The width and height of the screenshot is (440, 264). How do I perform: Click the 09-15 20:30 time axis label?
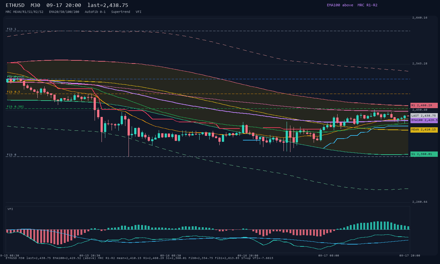[90, 256]
